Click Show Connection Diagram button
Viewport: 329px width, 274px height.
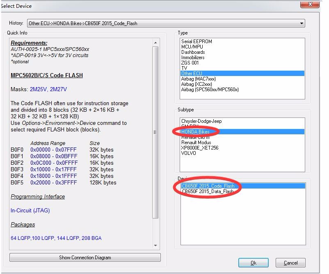coord(85,258)
